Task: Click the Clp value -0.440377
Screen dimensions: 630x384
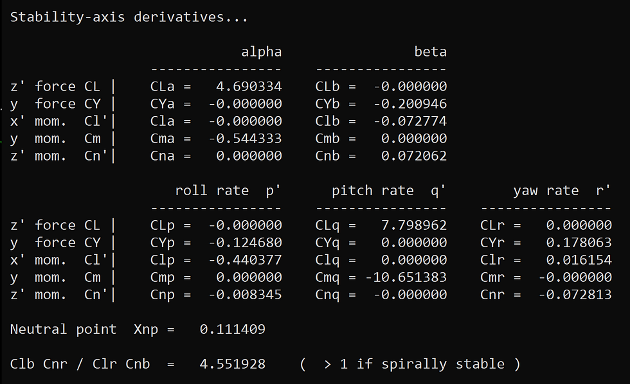Action: [245, 260]
